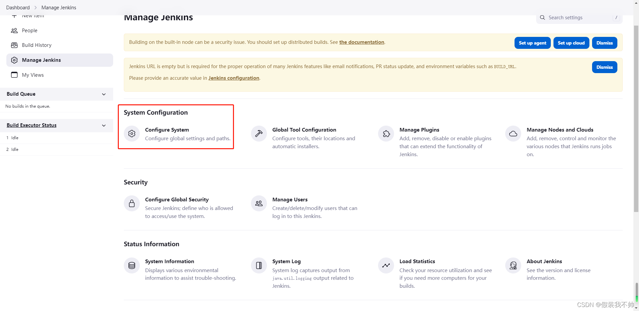The image size is (639, 311).
Task: Dismiss the built-in node security warning
Action: tap(604, 43)
